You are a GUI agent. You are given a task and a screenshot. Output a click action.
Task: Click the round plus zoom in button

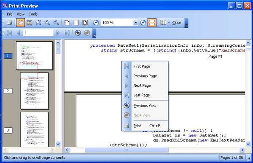[143, 23]
